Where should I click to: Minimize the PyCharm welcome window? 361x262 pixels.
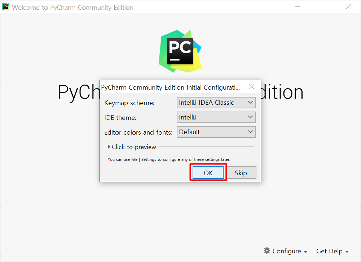pos(298,7)
